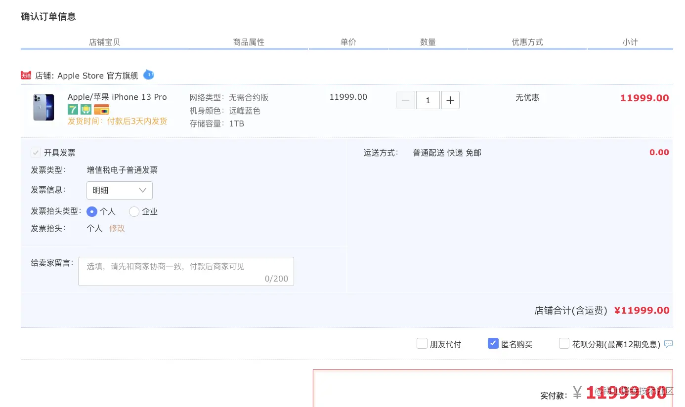Click the 商品属性 column header
Screen dimensions: 685x407
[249, 42]
